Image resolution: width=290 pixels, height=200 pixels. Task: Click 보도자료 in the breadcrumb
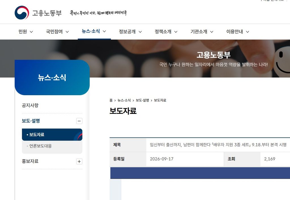tap(160, 100)
